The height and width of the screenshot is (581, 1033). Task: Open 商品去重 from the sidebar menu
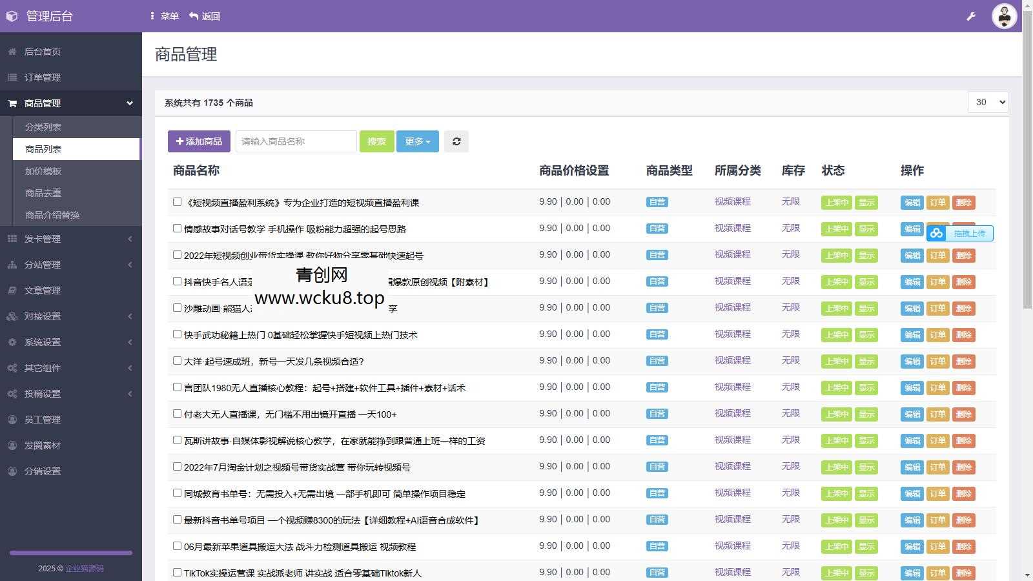tap(43, 193)
